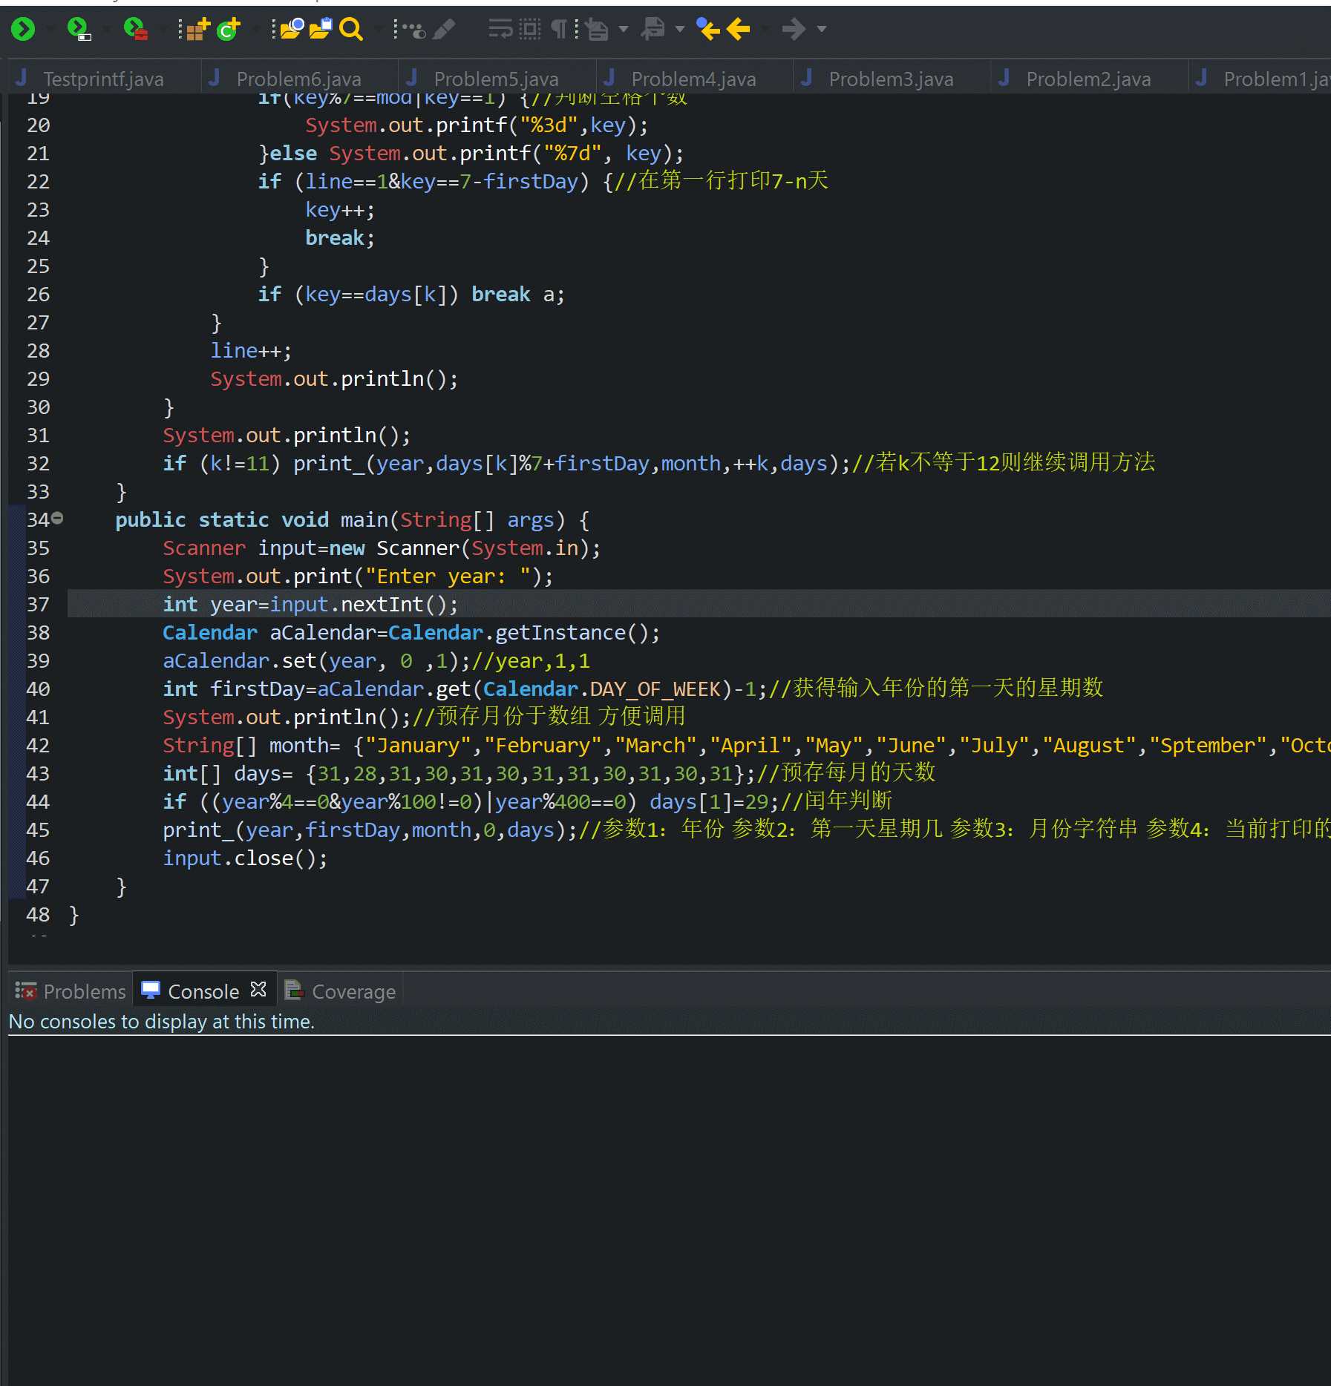This screenshot has height=1386, width=1331.
Task: Navigate back with the yellow arrow
Action: click(x=739, y=29)
